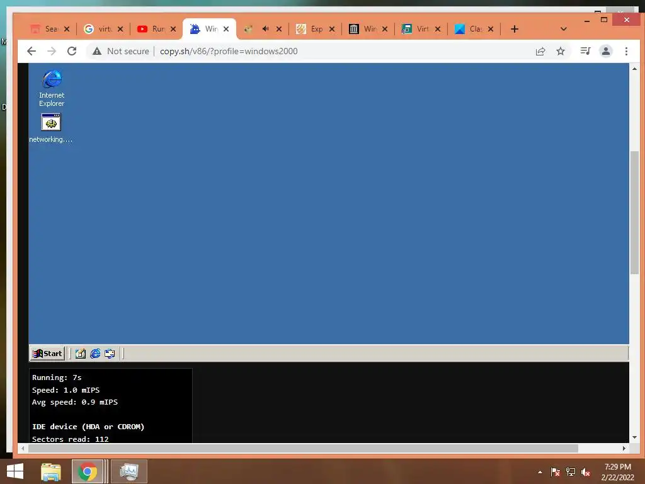Image resolution: width=645 pixels, height=484 pixels.
Task: Expand the tab search dropdown arrow
Action: pyautogui.click(x=564, y=29)
